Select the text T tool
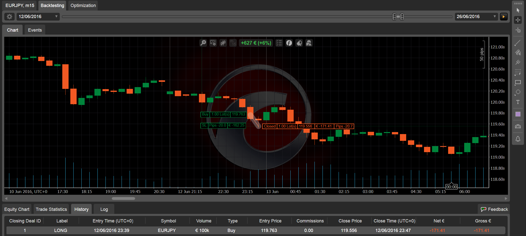This screenshot has width=526, height=236. pos(518,102)
